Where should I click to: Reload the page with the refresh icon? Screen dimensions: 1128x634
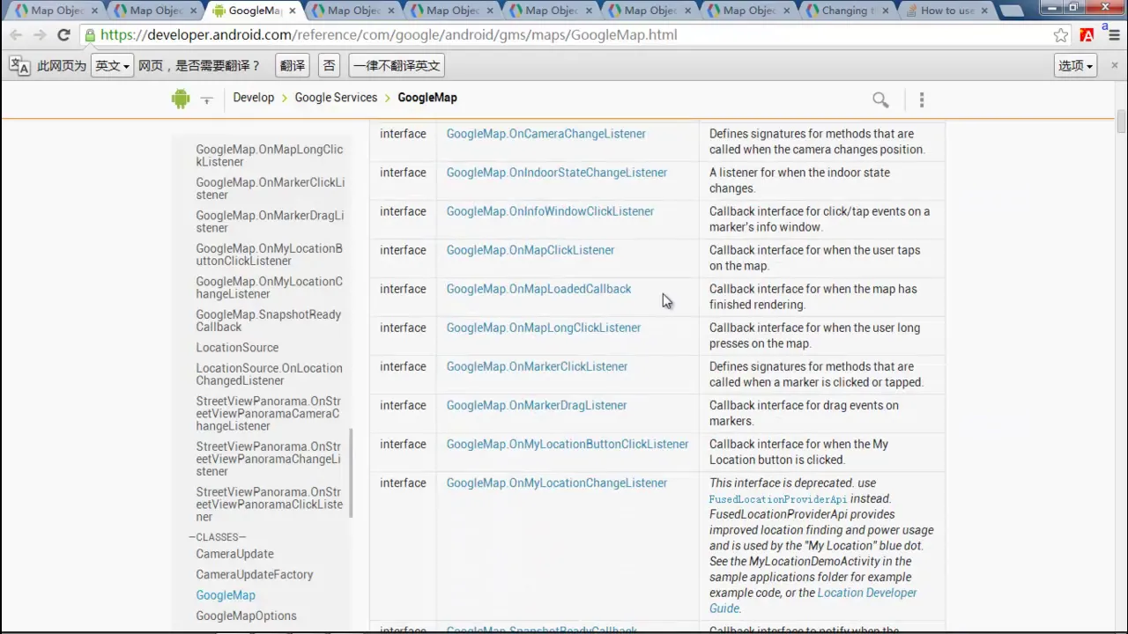pyautogui.click(x=63, y=35)
